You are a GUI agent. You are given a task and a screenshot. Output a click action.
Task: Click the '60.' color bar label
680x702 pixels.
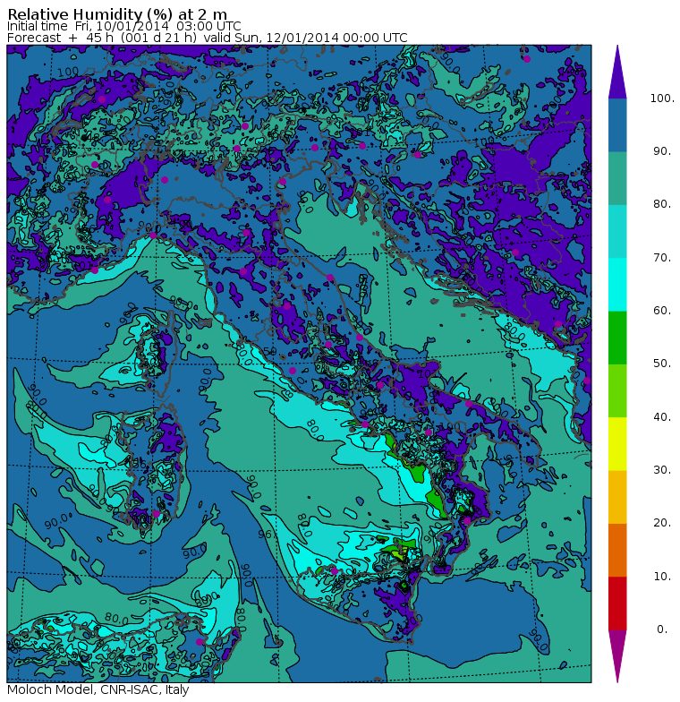662,311
